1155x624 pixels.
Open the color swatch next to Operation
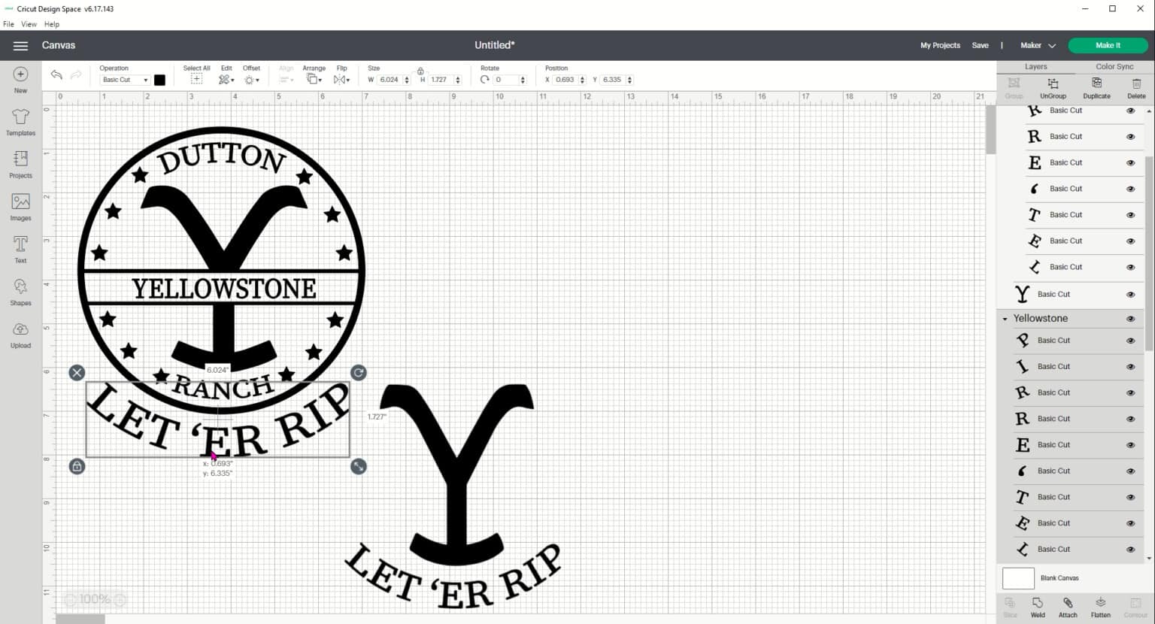[x=159, y=80]
